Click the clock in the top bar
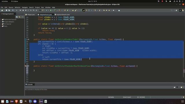This screenshot has height=104, width=185. click(92, 1)
